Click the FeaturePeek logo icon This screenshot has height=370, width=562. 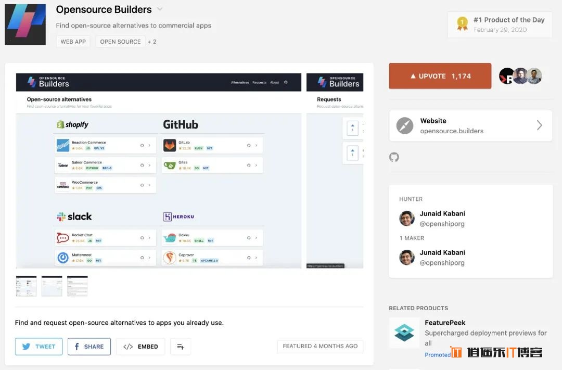[x=404, y=333]
